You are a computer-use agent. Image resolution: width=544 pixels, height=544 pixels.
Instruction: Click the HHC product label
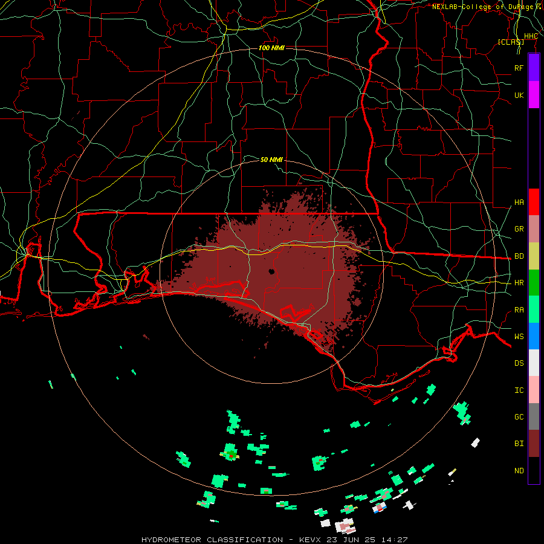coord(531,36)
